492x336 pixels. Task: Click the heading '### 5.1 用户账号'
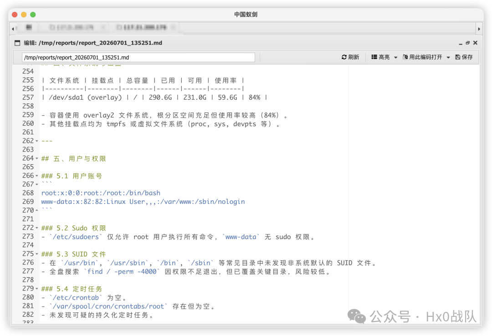[72, 176]
